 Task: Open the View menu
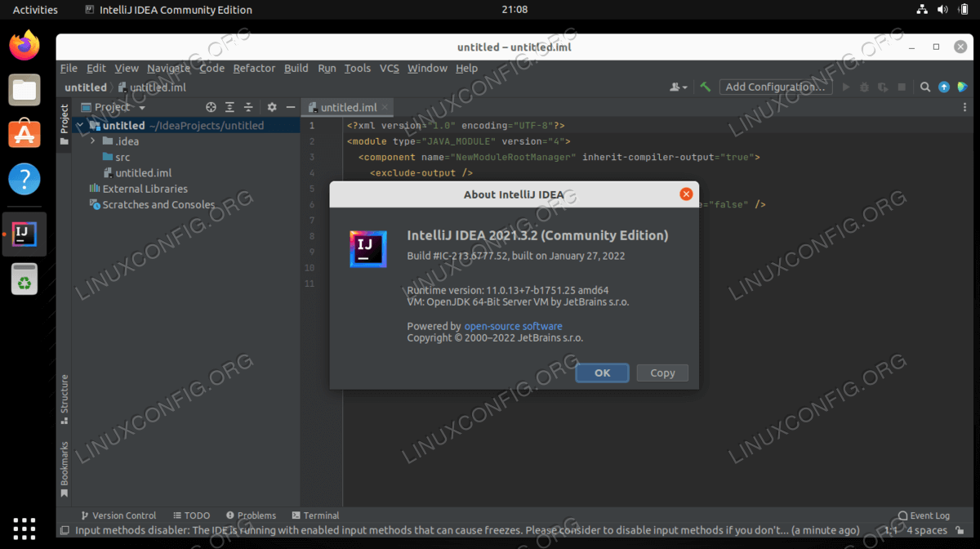tap(127, 68)
